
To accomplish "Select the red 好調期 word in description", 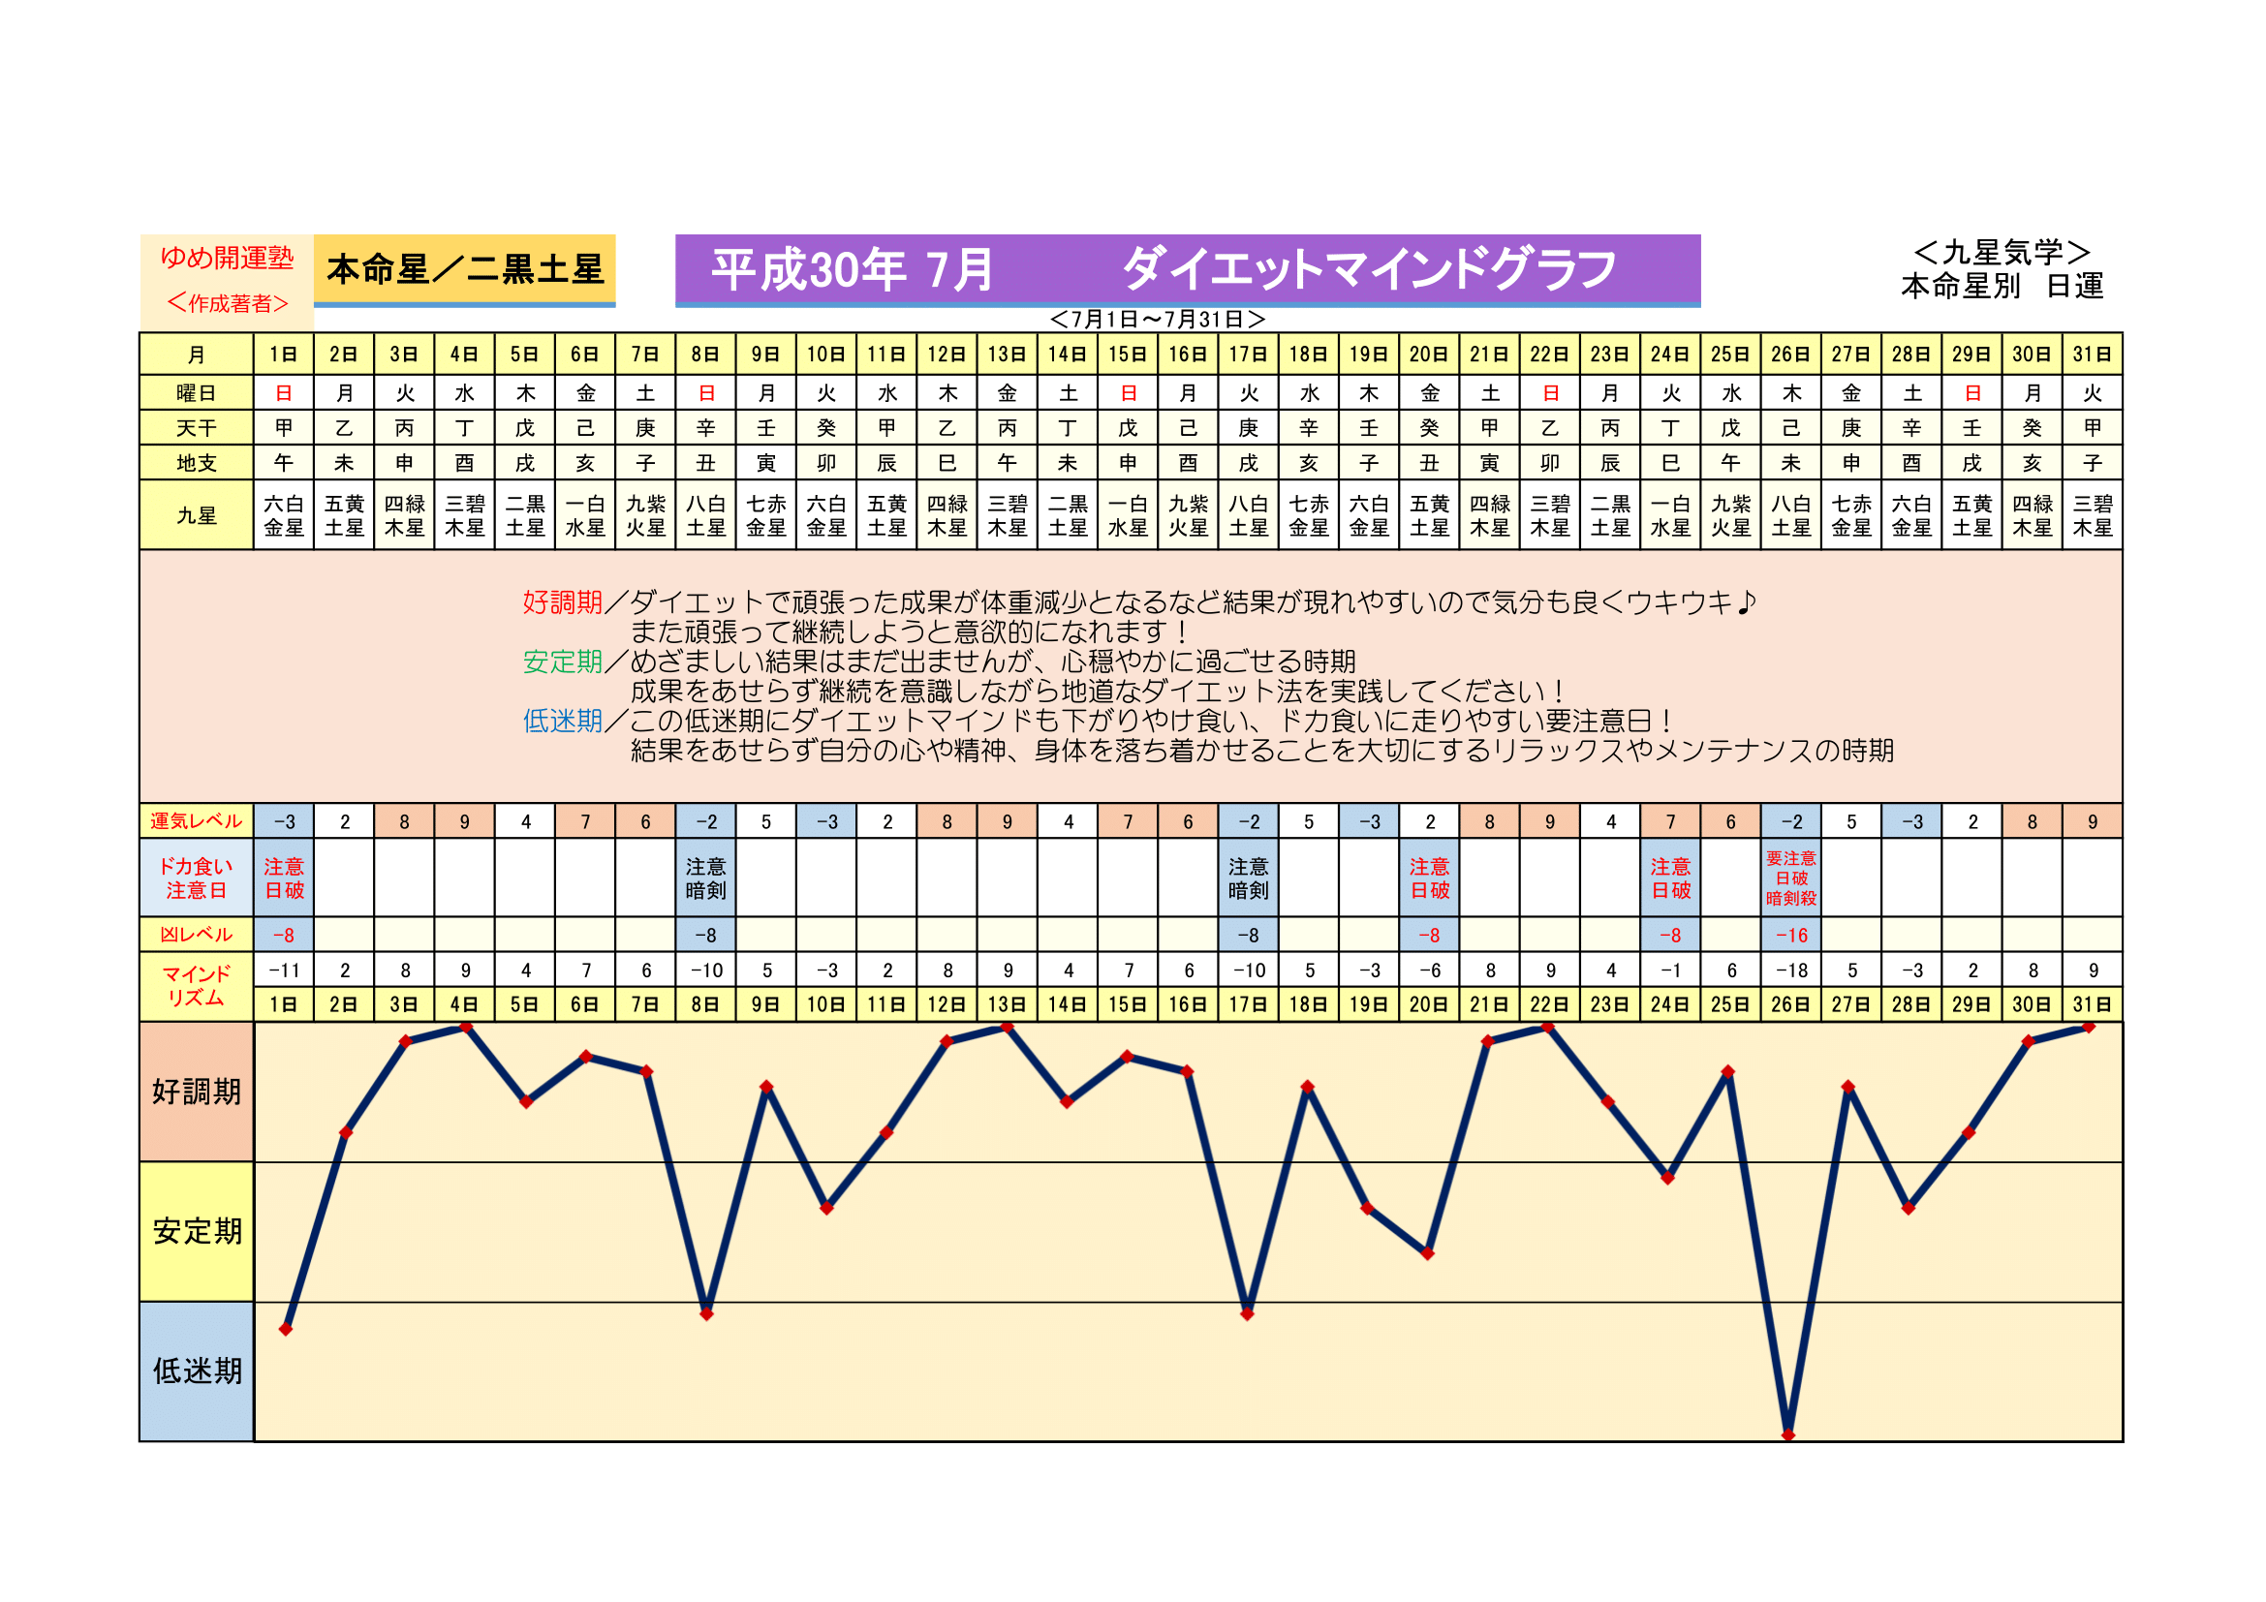I will tap(562, 601).
